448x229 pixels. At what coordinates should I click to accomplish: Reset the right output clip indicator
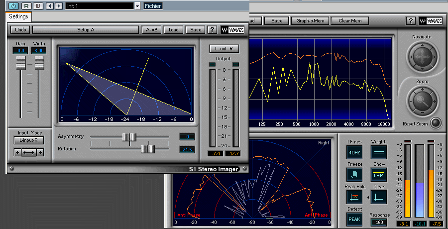pos(236,65)
